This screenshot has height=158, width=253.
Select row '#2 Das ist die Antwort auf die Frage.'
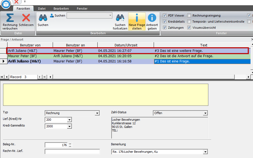129,56
